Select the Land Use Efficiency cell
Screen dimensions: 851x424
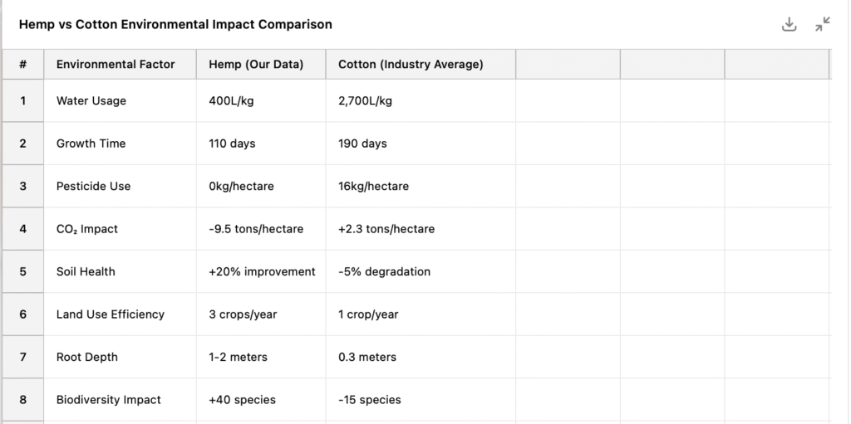(x=110, y=314)
